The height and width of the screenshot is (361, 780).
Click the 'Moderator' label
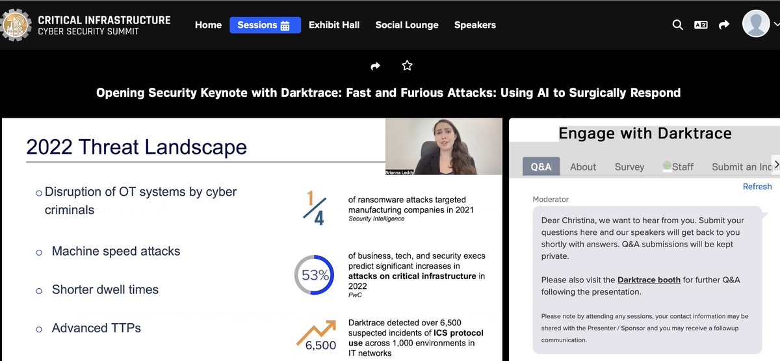click(551, 199)
